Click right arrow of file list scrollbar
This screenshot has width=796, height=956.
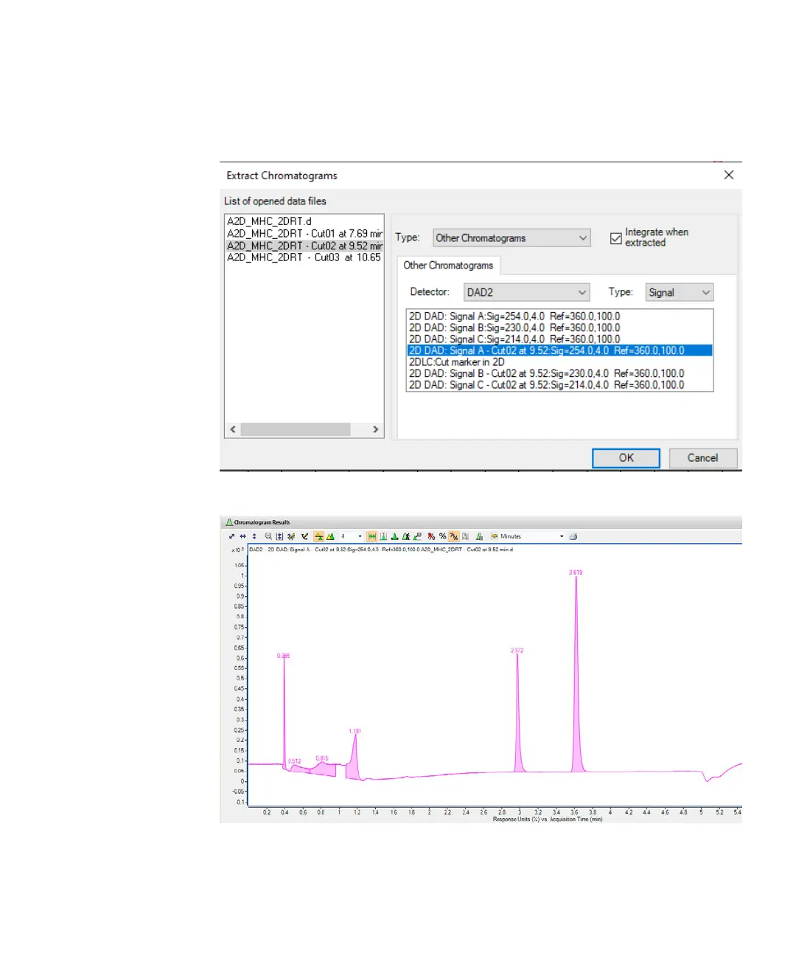[x=376, y=429]
